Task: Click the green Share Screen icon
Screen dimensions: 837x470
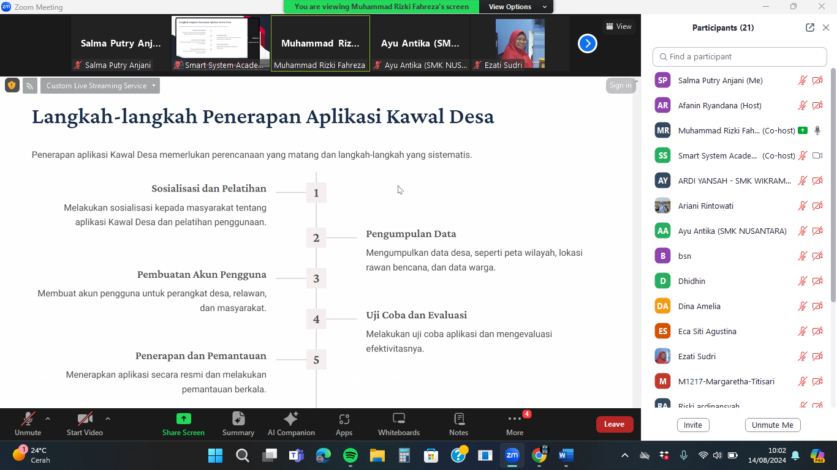Action: [183, 419]
